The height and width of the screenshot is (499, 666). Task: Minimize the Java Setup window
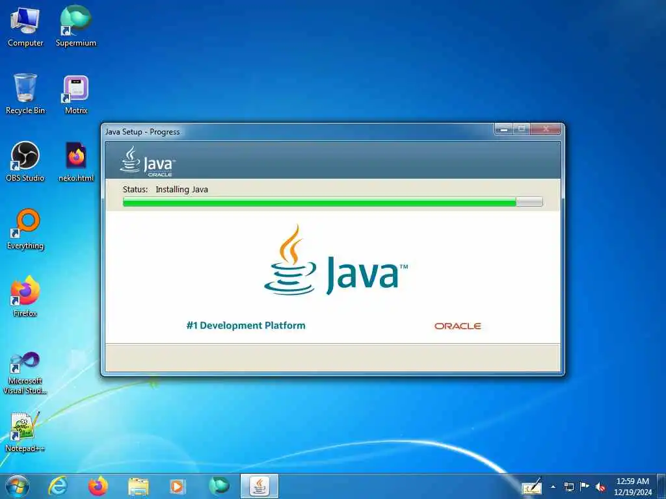click(504, 129)
